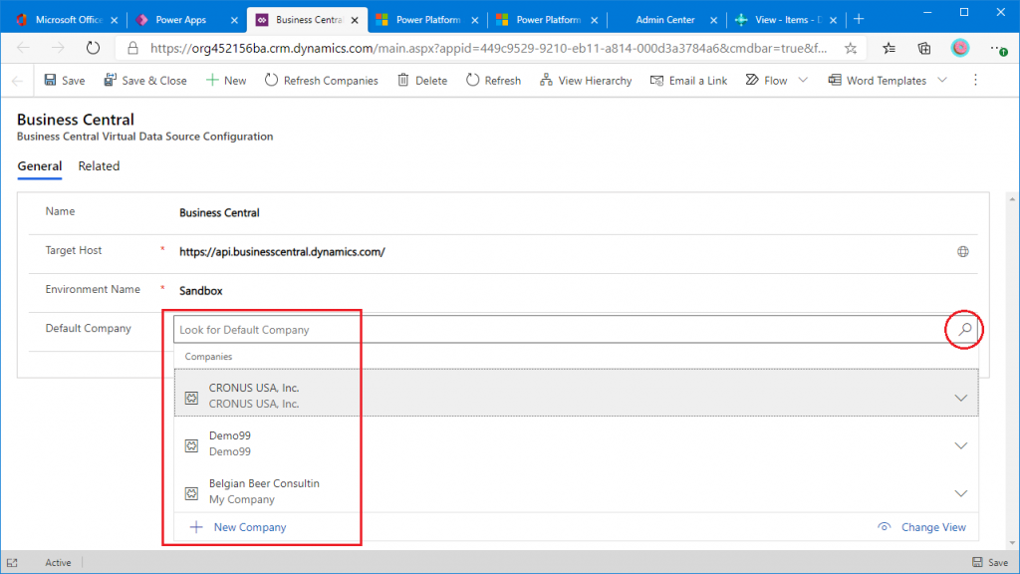This screenshot has width=1020, height=574.
Task: Select Belgian Beer Consultin company
Action: 576,490
